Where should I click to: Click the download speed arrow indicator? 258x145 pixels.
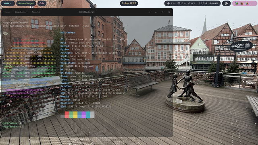[214, 3]
